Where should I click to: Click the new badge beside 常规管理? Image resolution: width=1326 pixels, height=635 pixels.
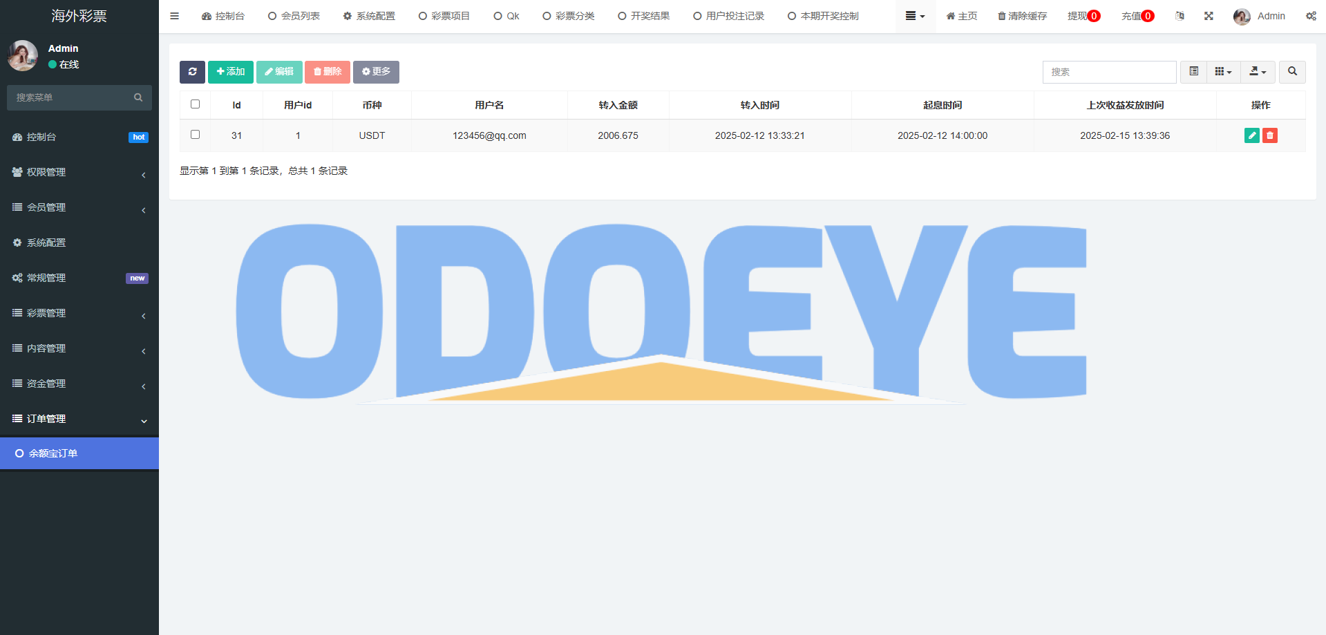tap(137, 278)
